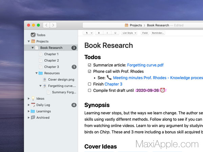Viewport: 203px width, 152px height.
Task: Expand the Daily Log disclosure triangle
Action: pos(29,105)
